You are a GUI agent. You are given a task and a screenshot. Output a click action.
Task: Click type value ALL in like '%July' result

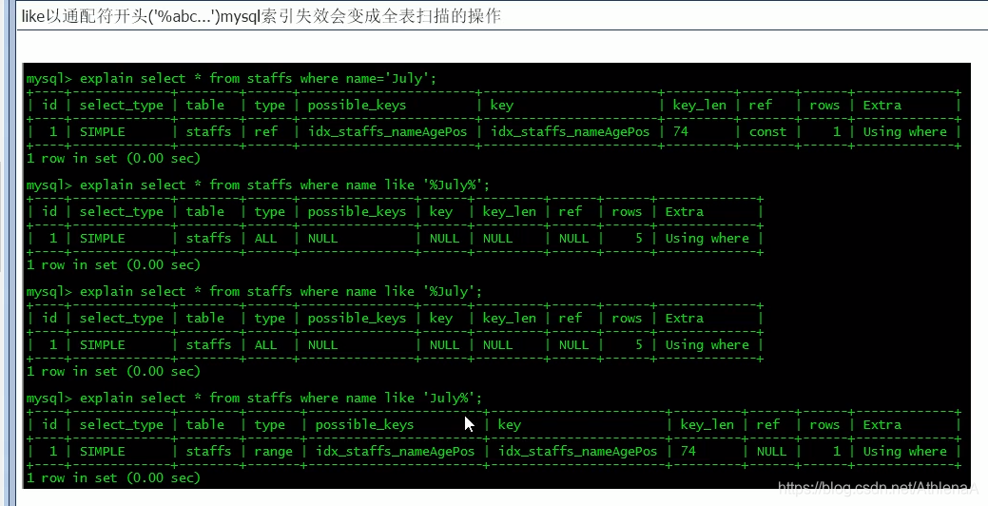pos(266,344)
